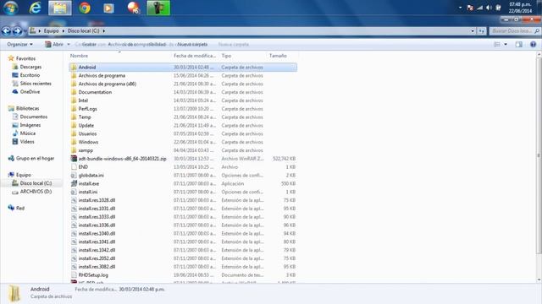Sort by the Tipo column header

click(x=242, y=56)
